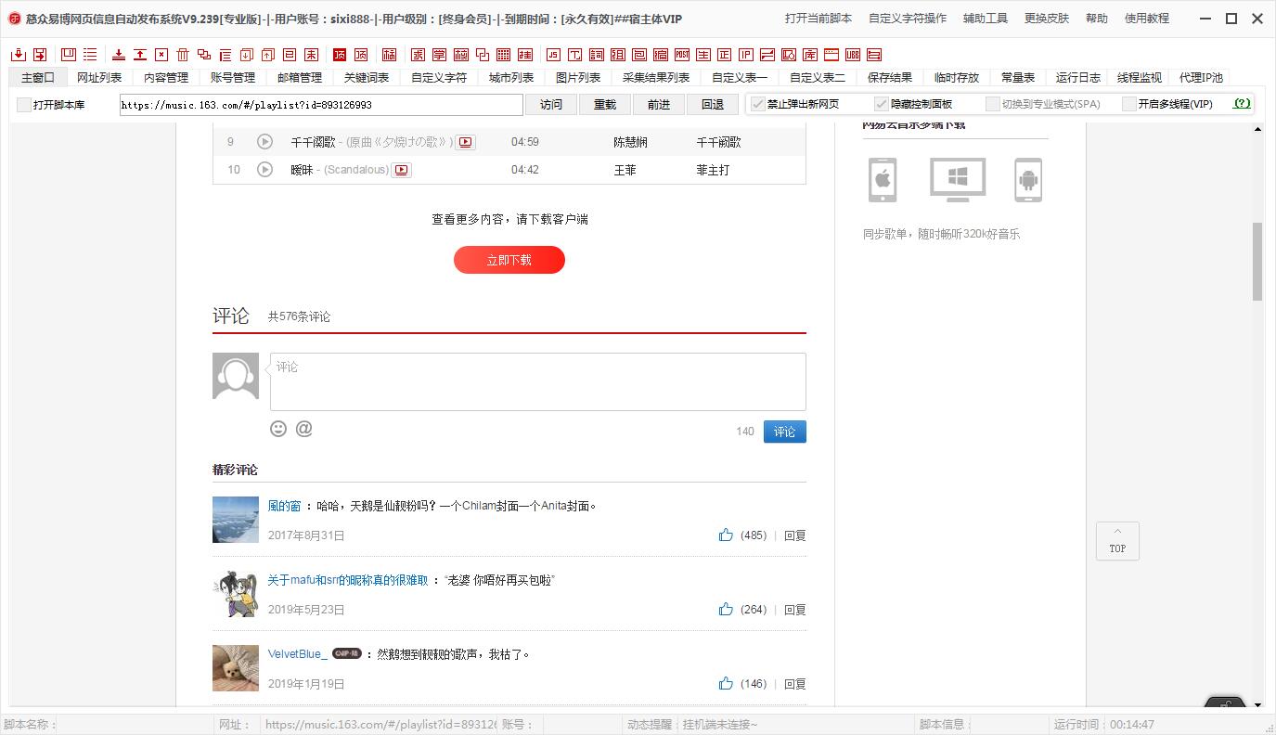Click the plain list lines icon

90,55
